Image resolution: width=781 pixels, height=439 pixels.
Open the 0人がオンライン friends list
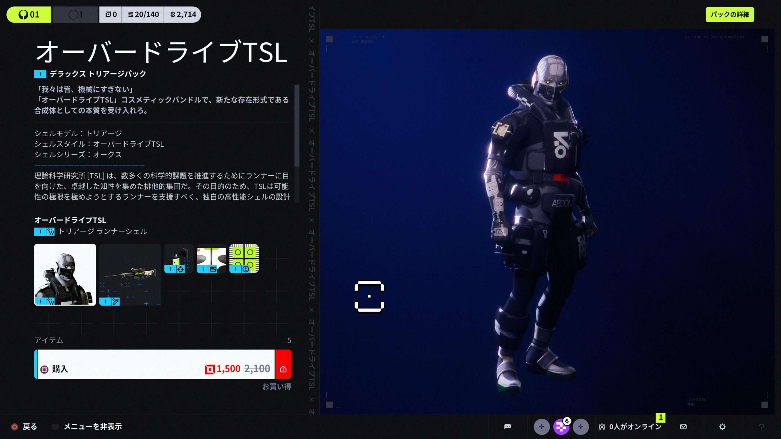click(x=631, y=427)
